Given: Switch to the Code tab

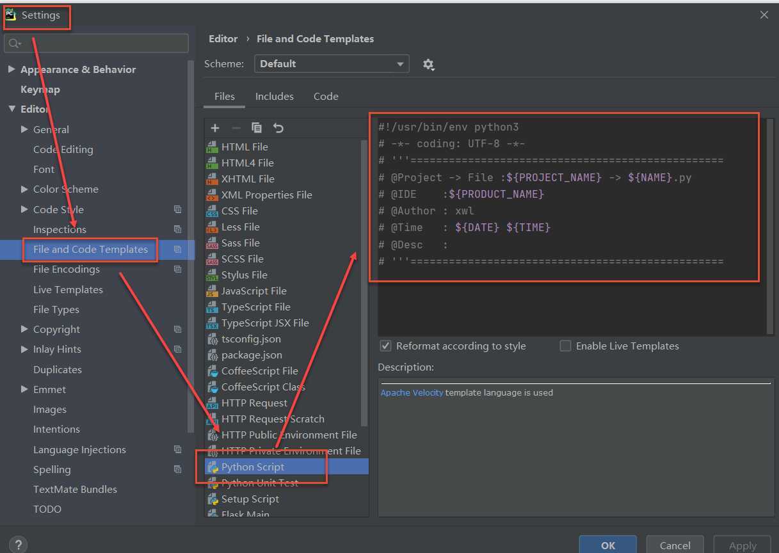Looking at the screenshot, I should [x=326, y=97].
